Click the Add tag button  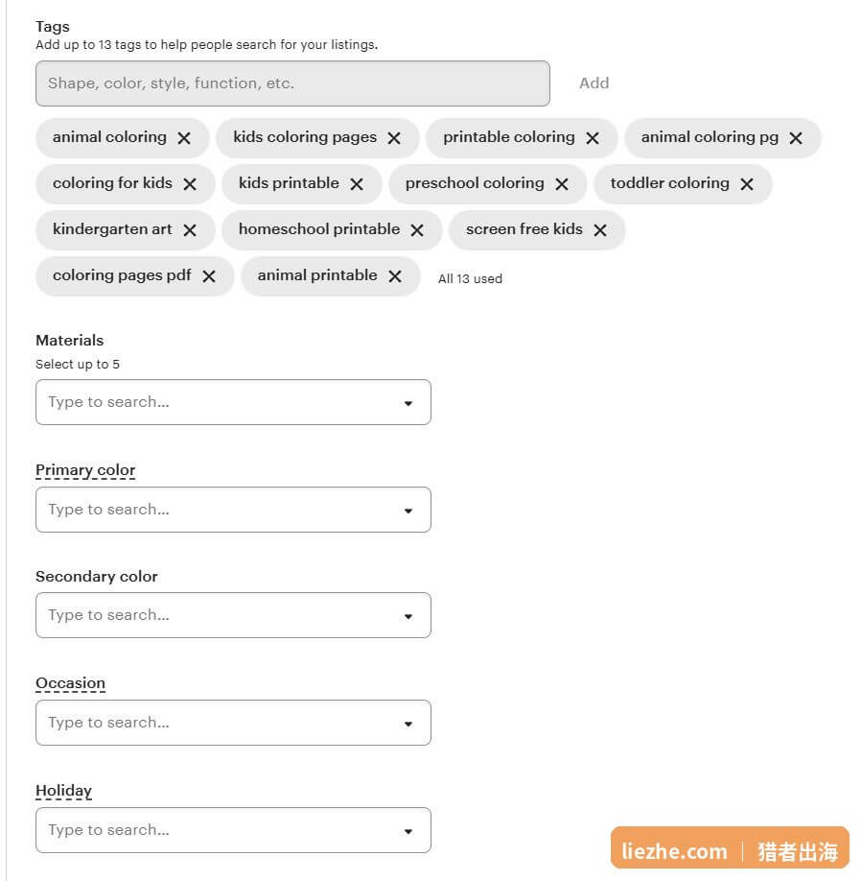click(x=594, y=83)
